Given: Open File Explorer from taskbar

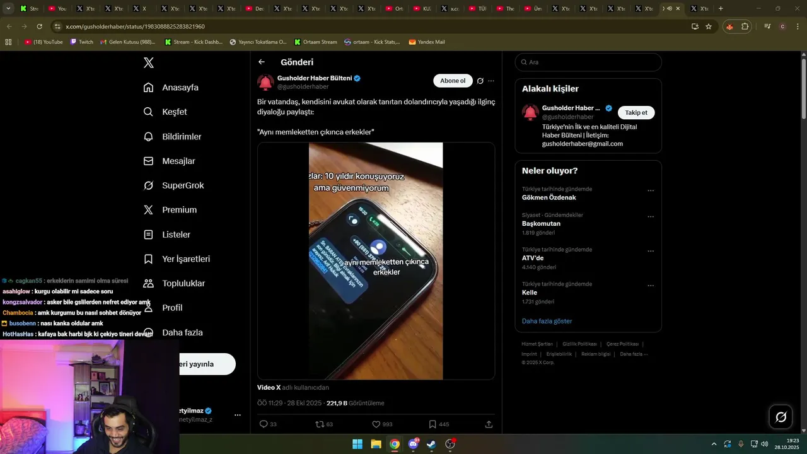Looking at the screenshot, I should click(376, 444).
